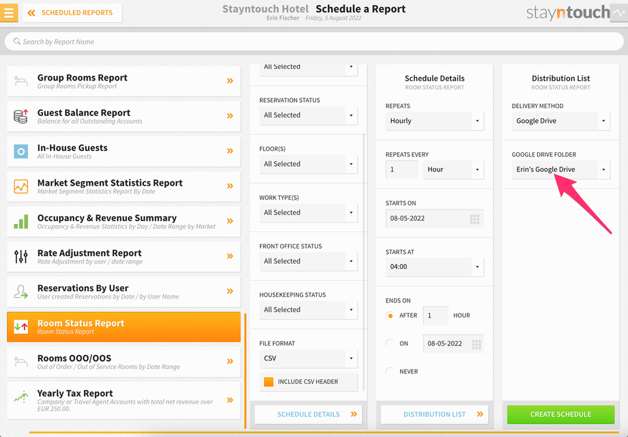Click the Yearly Tax Report graph icon

(x=21, y=397)
